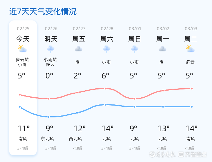Click the 02/28 date label
Viewport: 212px width, 162px height.
107,29
